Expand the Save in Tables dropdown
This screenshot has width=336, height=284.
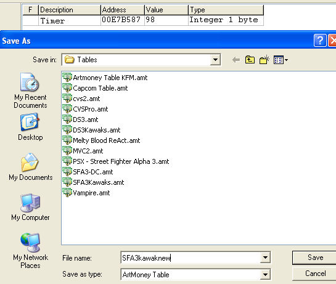click(x=215, y=60)
